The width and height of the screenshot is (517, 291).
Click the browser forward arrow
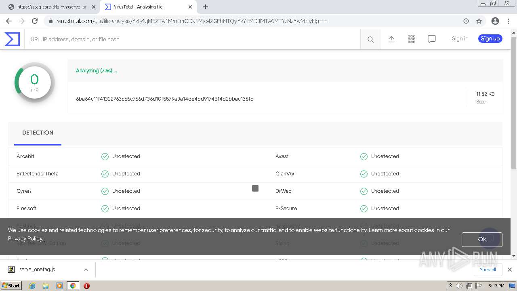click(x=22, y=21)
